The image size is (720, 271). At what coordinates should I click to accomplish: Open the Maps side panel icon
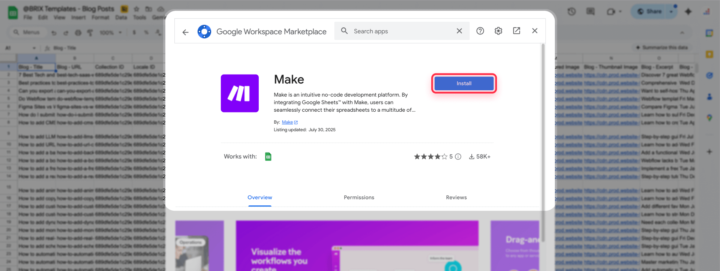click(709, 118)
